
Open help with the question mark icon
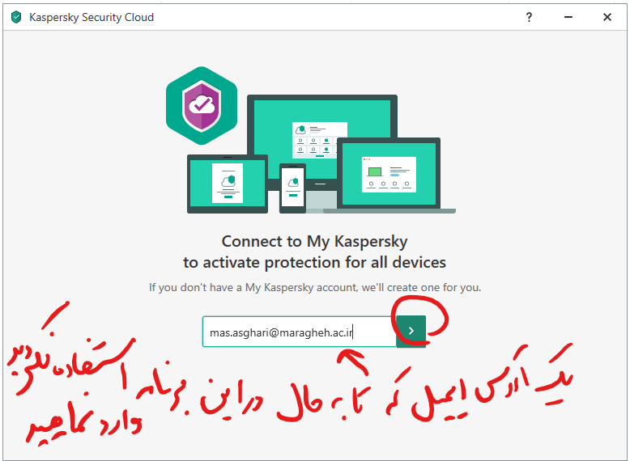(x=529, y=17)
